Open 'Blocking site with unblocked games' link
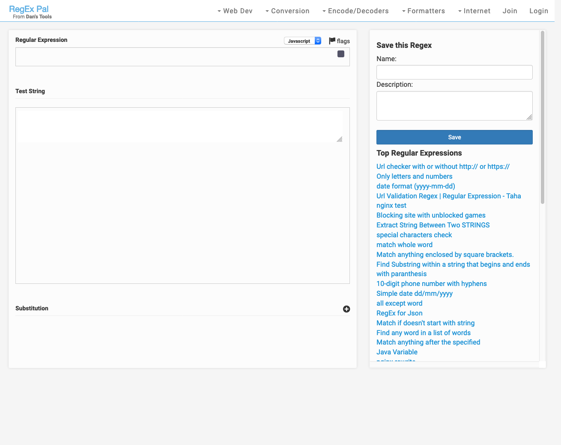561x445 pixels. [431, 215]
